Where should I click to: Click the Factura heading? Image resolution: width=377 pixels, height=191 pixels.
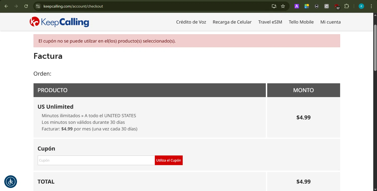(48, 56)
